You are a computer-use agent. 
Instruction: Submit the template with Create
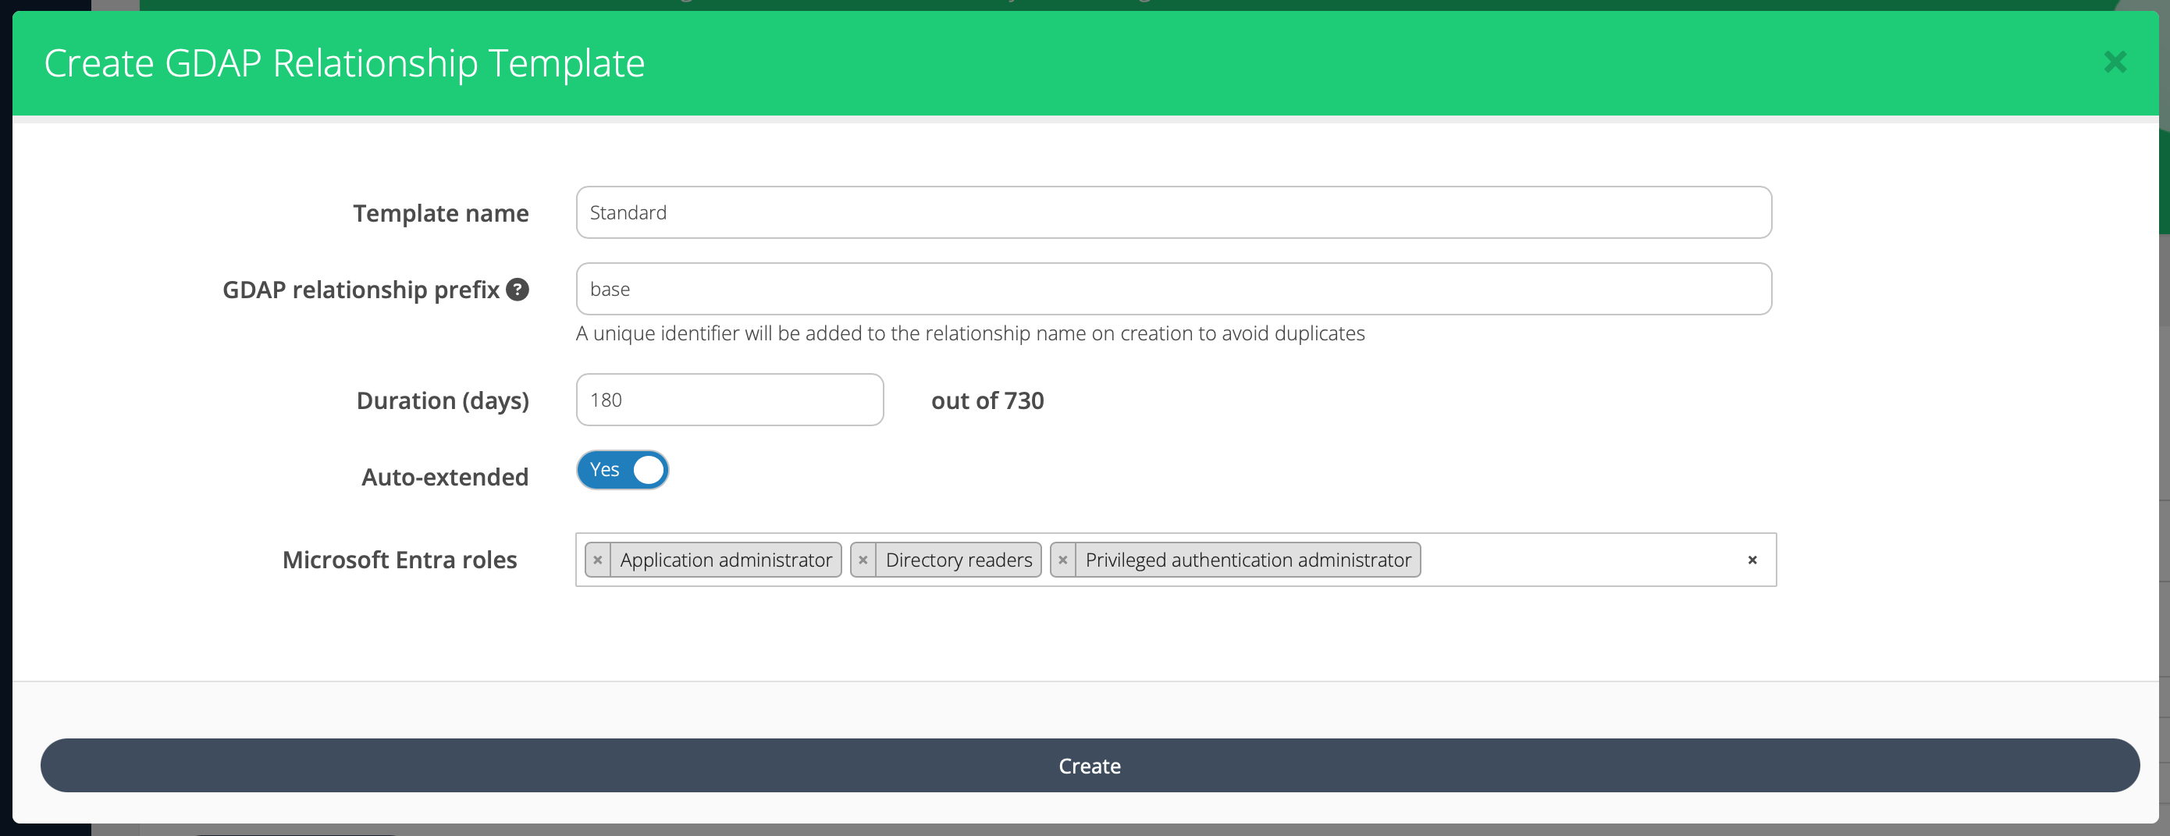tap(1088, 765)
